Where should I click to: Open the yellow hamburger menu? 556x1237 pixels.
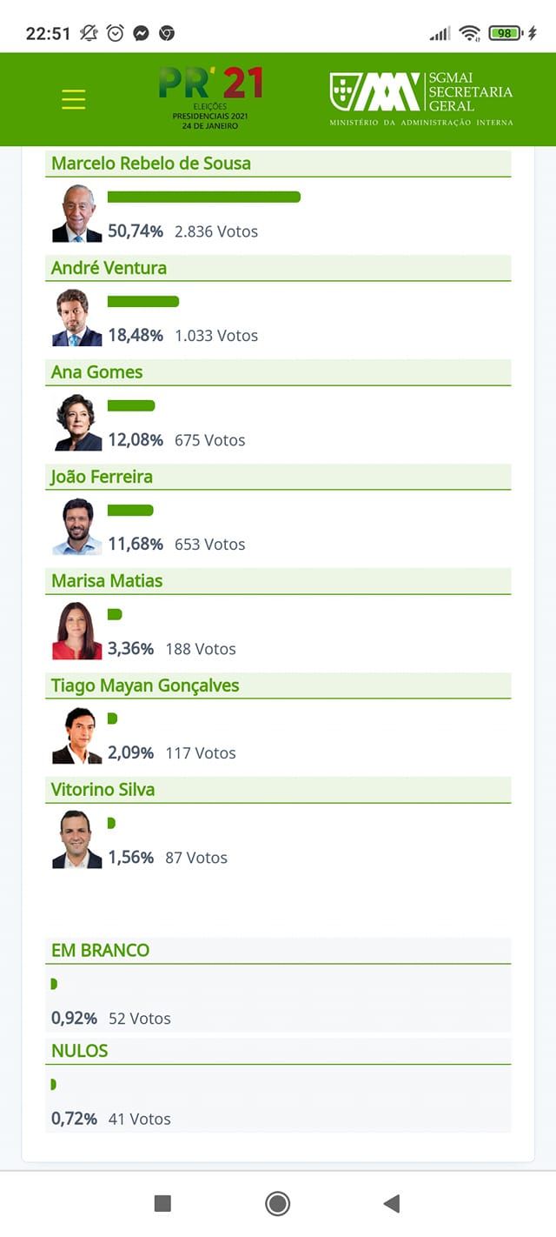pyautogui.click(x=74, y=99)
